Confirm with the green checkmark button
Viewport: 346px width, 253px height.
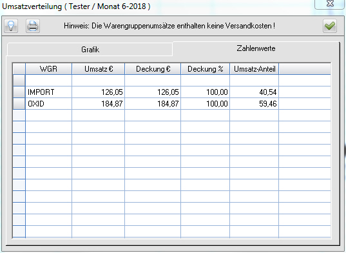click(330, 26)
